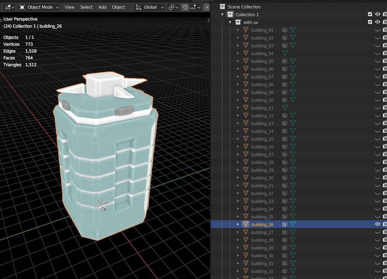Expand the building_26 tree item
Screen dimensions: 387x279
[x=238, y=224]
